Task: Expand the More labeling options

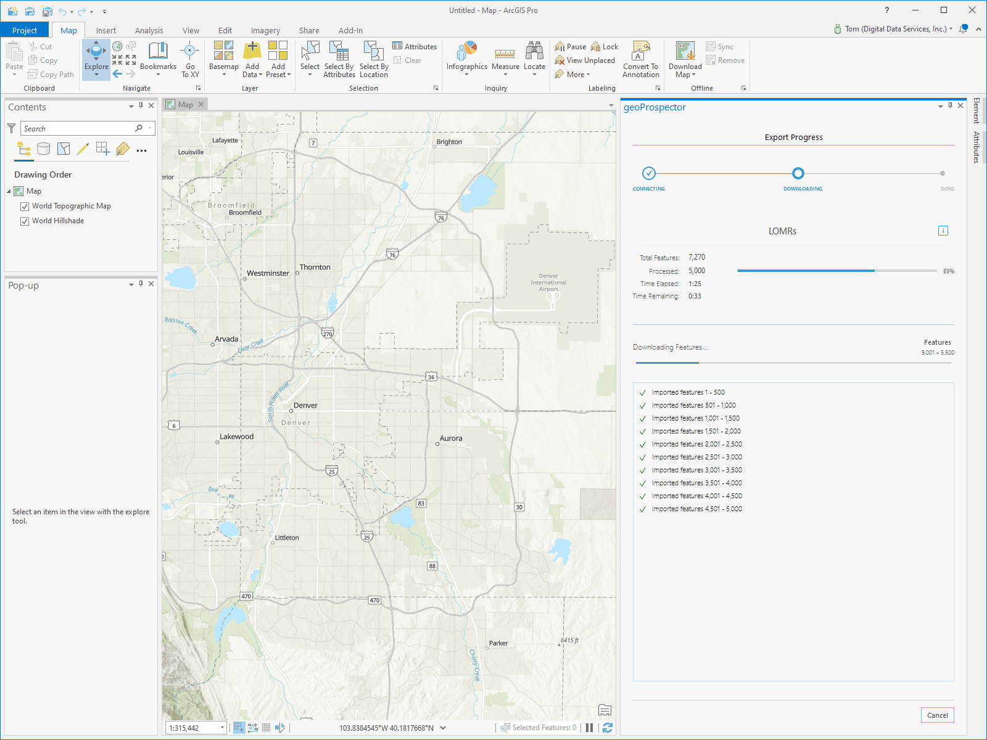Action: (572, 75)
